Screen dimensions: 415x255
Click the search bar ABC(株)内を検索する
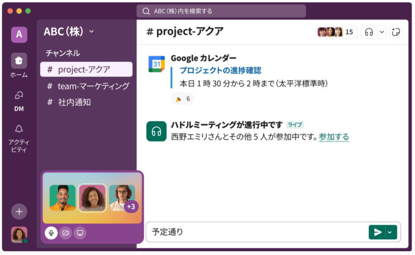(x=221, y=11)
